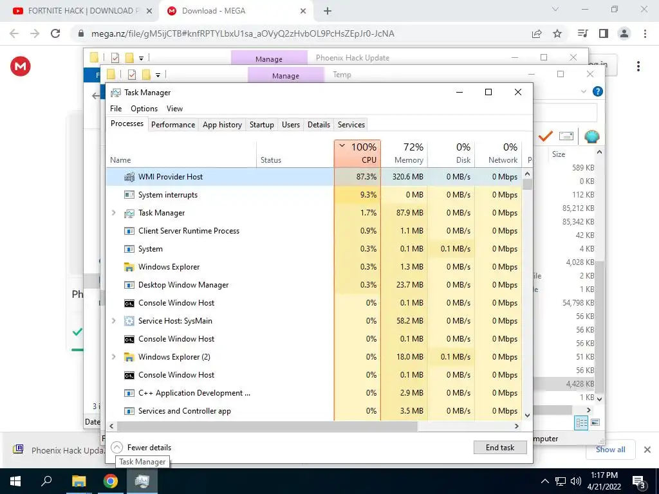The width and height of the screenshot is (659, 494).
Task: Switch to the Details tab
Action: 319,125
